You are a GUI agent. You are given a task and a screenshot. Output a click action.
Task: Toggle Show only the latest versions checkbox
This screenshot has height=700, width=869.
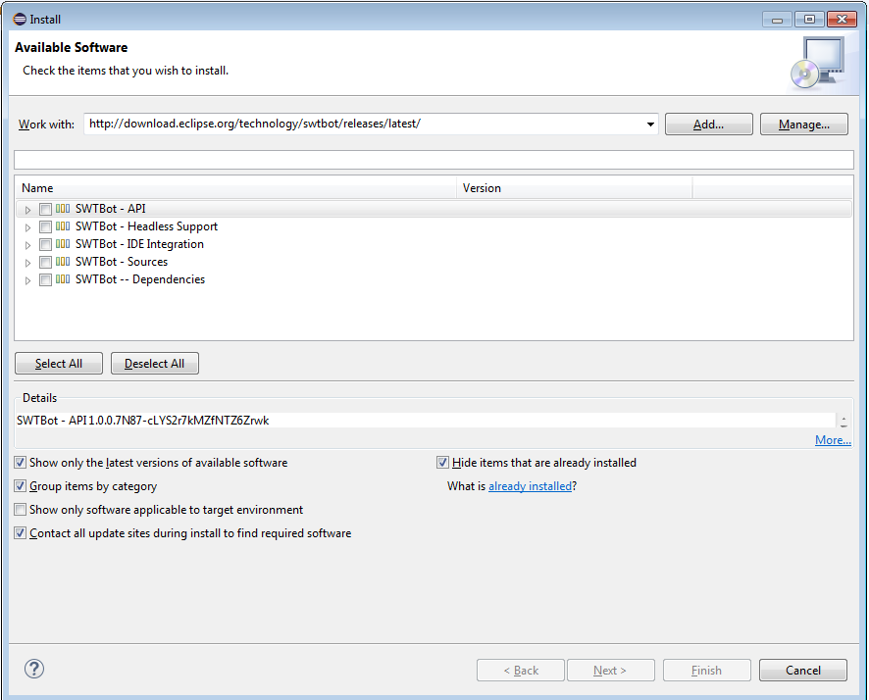coord(20,463)
